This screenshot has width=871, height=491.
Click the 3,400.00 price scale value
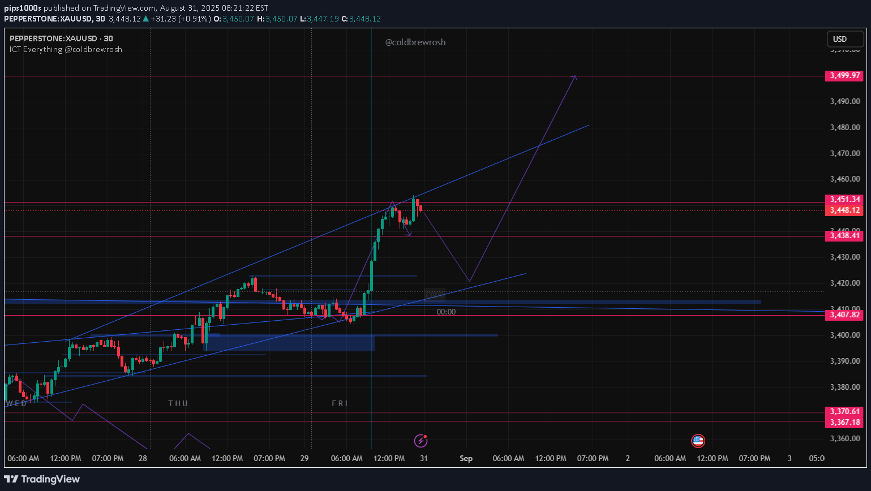[x=845, y=335]
